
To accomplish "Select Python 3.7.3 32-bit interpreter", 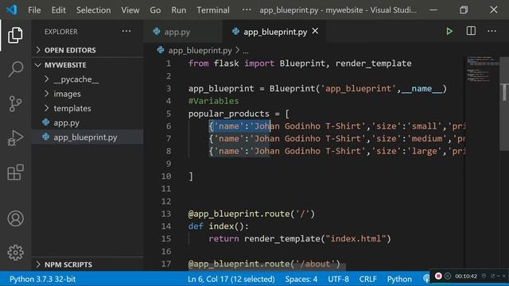I will (x=42, y=279).
